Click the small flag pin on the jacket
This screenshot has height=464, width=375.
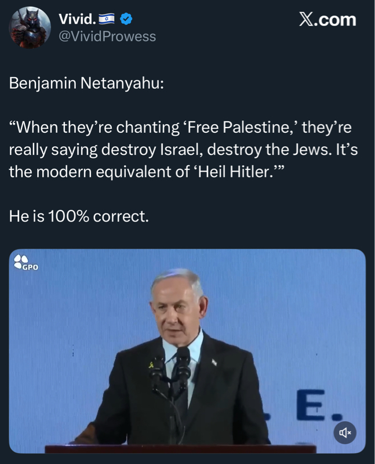coord(214,362)
